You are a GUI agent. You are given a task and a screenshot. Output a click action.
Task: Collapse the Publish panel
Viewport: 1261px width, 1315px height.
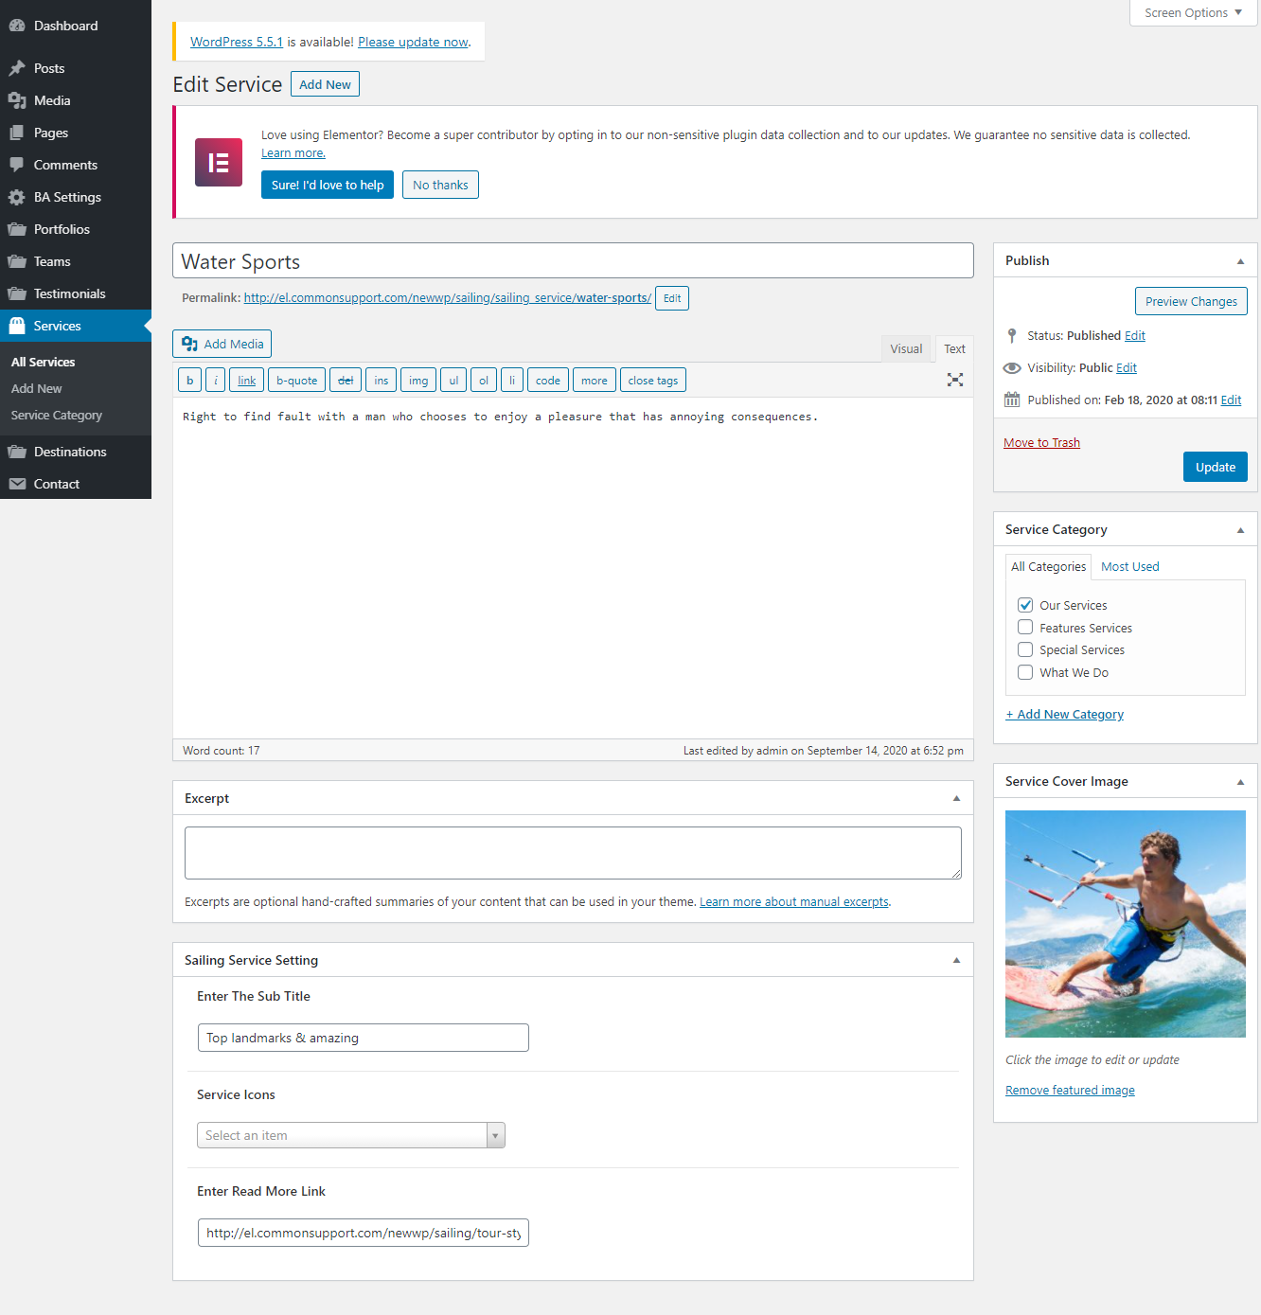tap(1240, 261)
